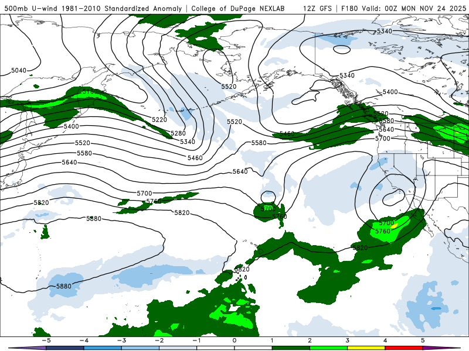Click the '-3' colorbar tick label
Image resolution: width=469 pixels, height=351 pixels.
pos(121,340)
